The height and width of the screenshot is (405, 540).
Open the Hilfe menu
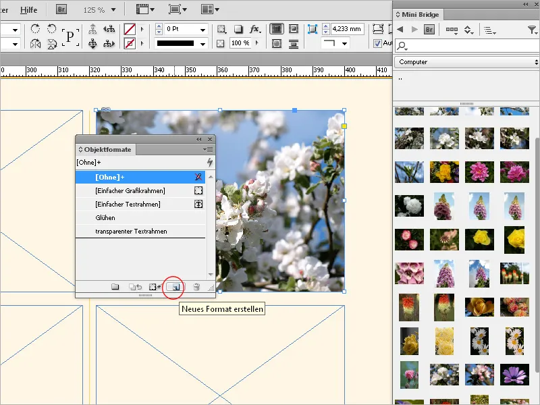(x=28, y=9)
